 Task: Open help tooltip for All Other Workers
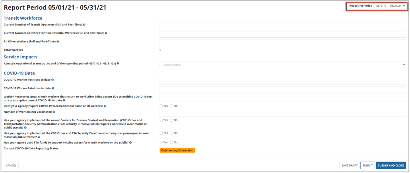pyautogui.click(x=58, y=42)
